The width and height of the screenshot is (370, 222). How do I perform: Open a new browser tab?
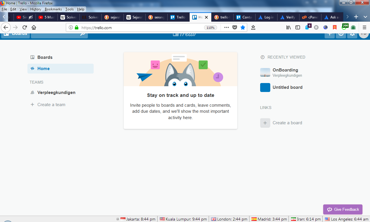[356, 17]
